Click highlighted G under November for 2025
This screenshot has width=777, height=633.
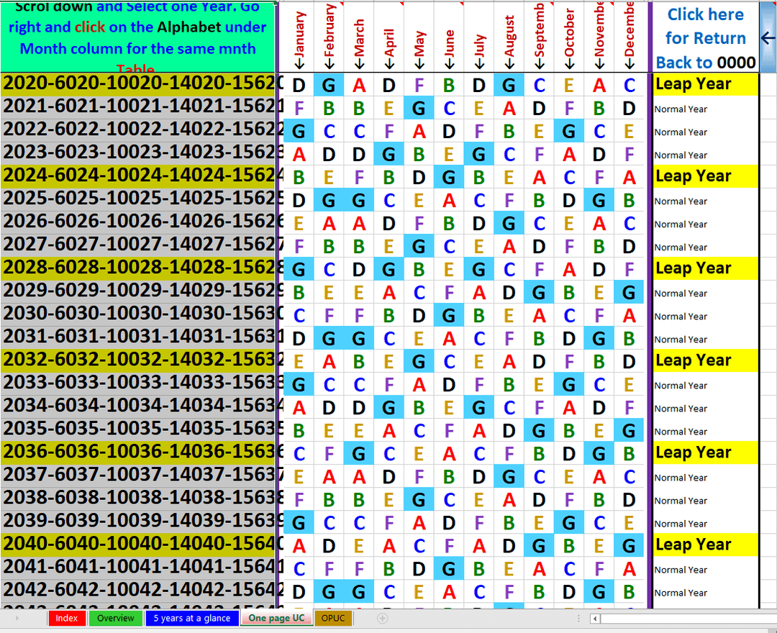[599, 200]
